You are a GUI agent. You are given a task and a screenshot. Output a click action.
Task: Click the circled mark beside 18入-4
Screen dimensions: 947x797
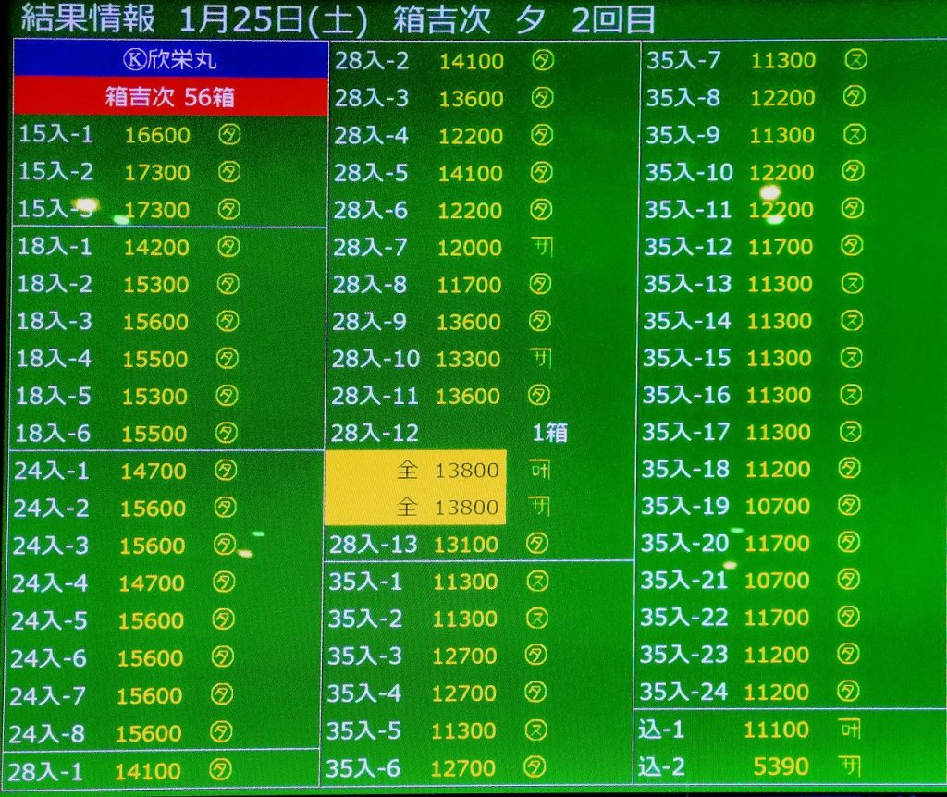227,358
